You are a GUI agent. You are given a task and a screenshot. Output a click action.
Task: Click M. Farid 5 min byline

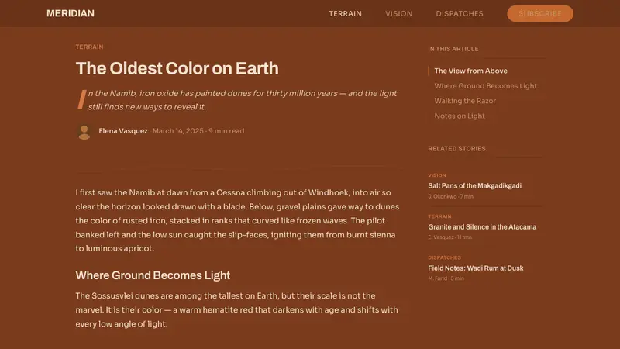point(446,278)
